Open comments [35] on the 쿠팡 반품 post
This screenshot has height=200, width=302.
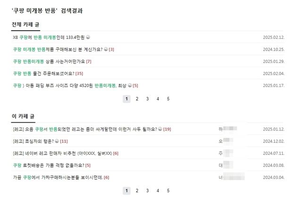(79, 73)
